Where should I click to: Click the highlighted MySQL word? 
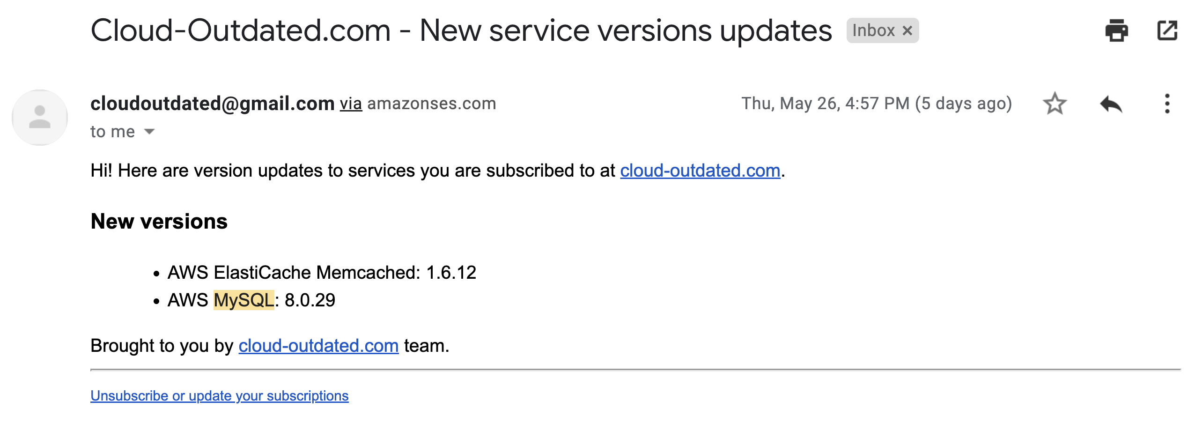(243, 300)
